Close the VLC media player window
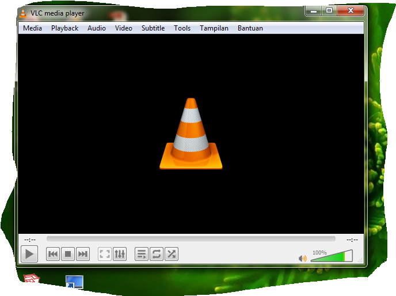The width and height of the screenshot is (396, 296). 351,10
